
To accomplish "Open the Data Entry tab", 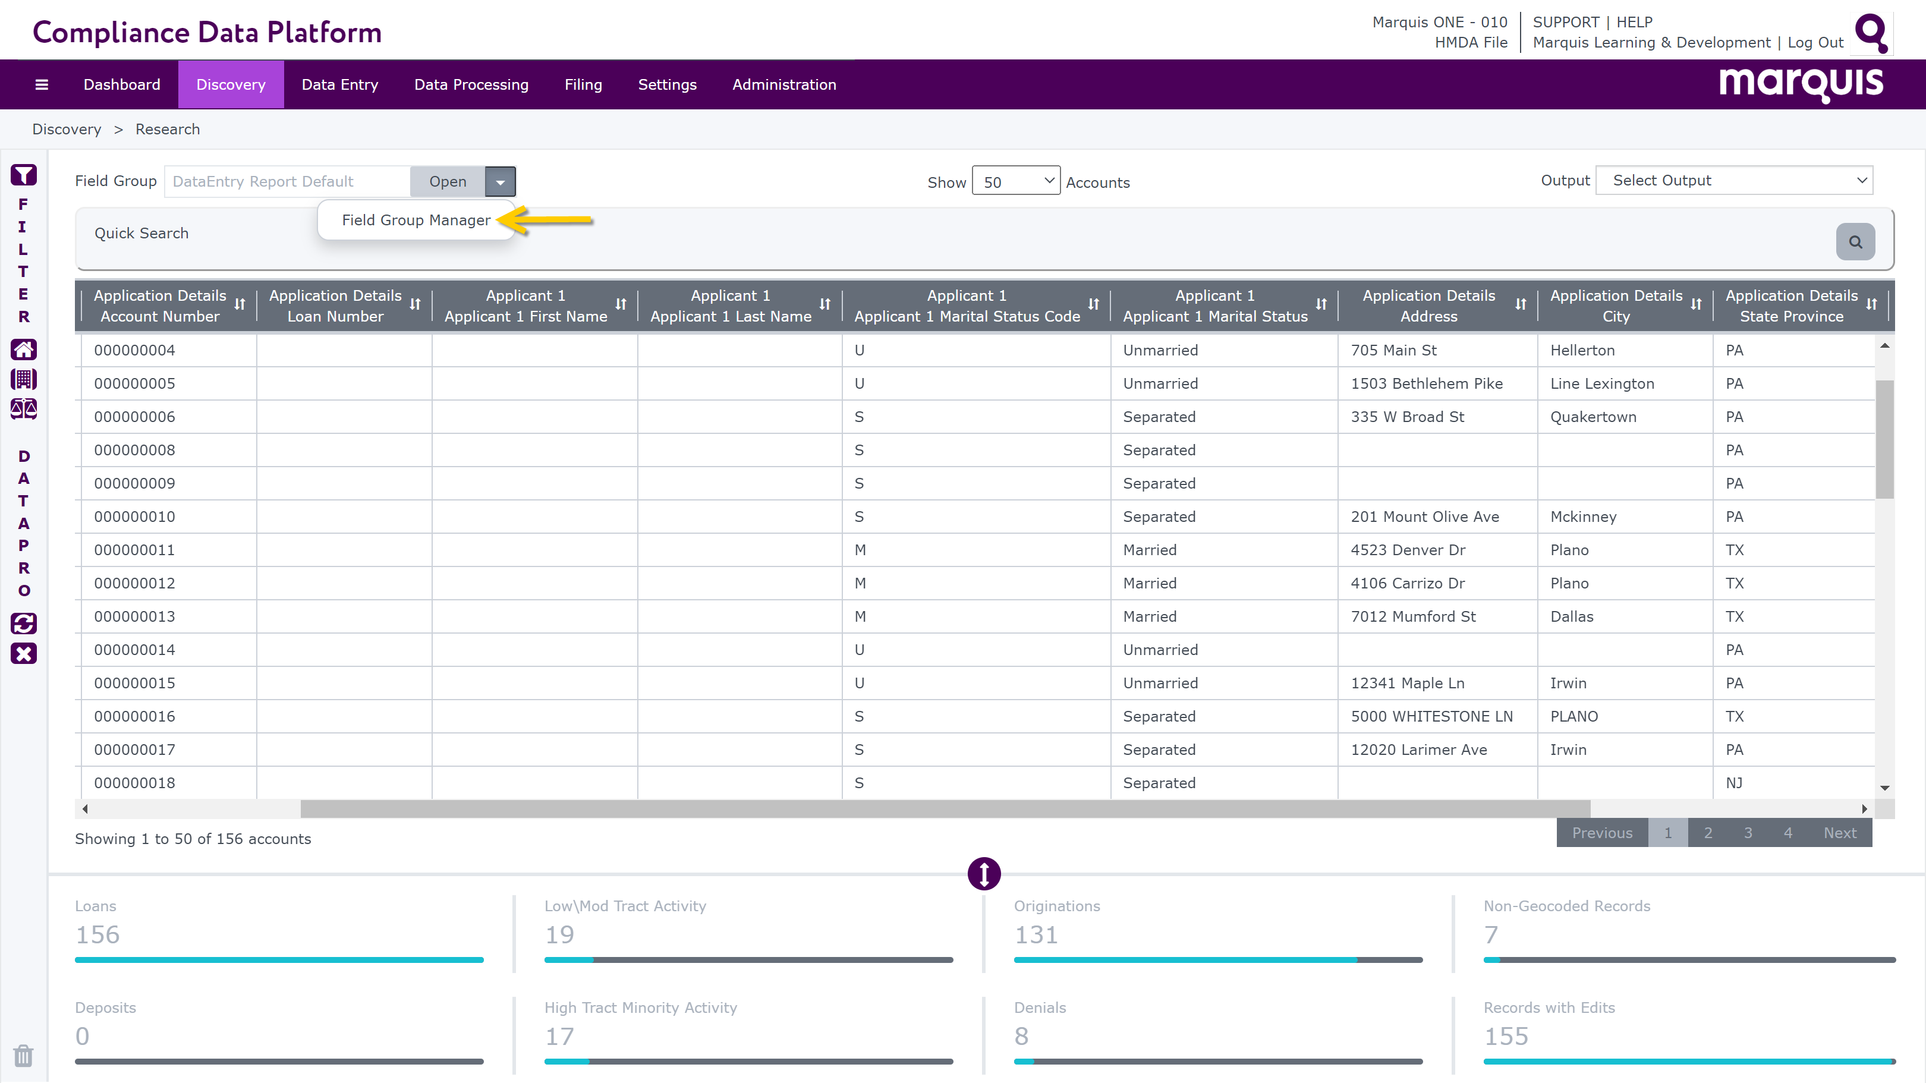I will [340, 84].
